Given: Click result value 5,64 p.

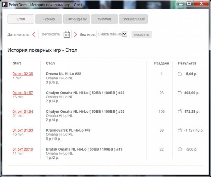Looking at the screenshot, I should 192,74.
